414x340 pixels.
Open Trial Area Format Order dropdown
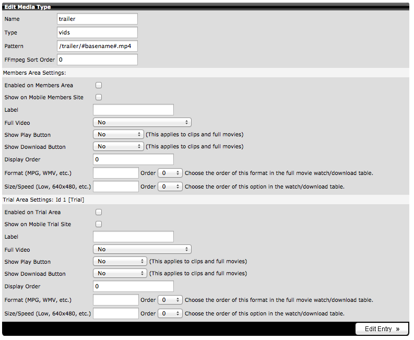[x=170, y=300]
